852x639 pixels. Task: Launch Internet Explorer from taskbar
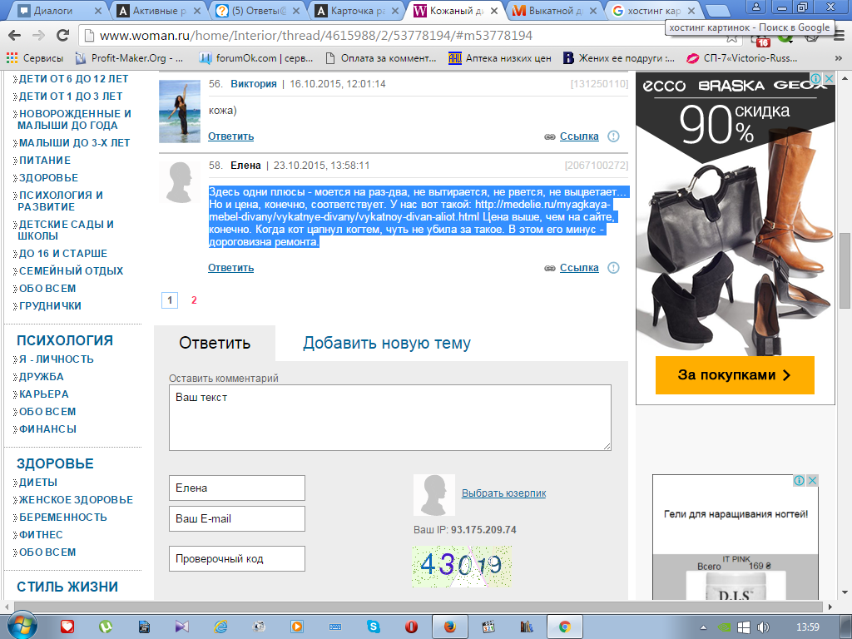coord(220,627)
